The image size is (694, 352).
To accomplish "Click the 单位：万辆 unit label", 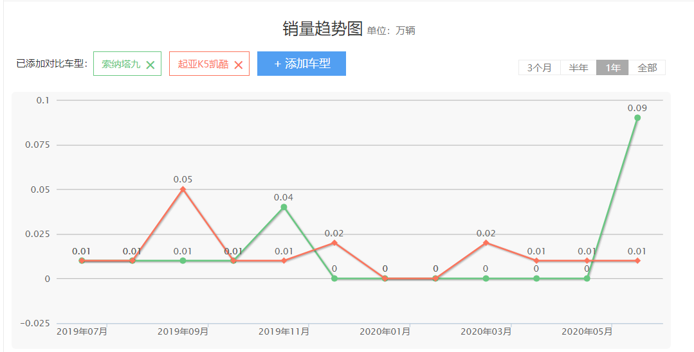I will (x=391, y=31).
